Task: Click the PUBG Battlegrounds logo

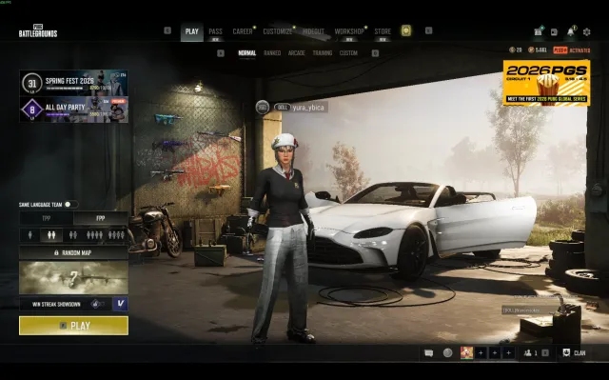Action: (x=38, y=31)
